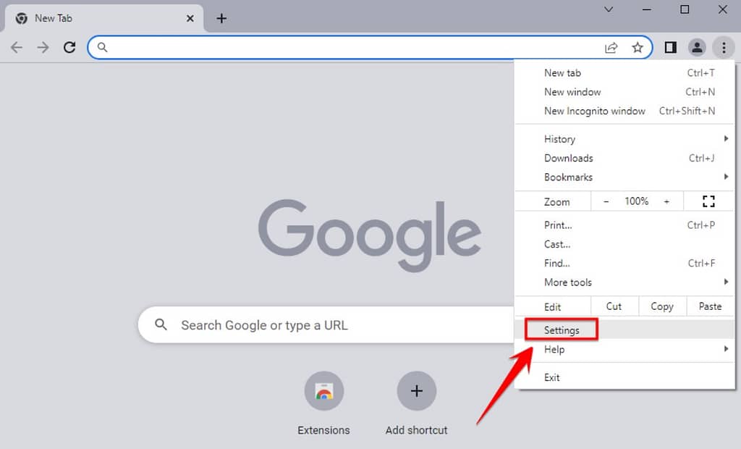Select New tab from the menu

pos(624,73)
